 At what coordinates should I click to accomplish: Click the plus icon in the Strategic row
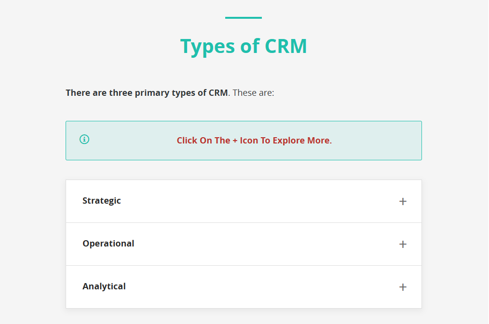pos(403,201)
